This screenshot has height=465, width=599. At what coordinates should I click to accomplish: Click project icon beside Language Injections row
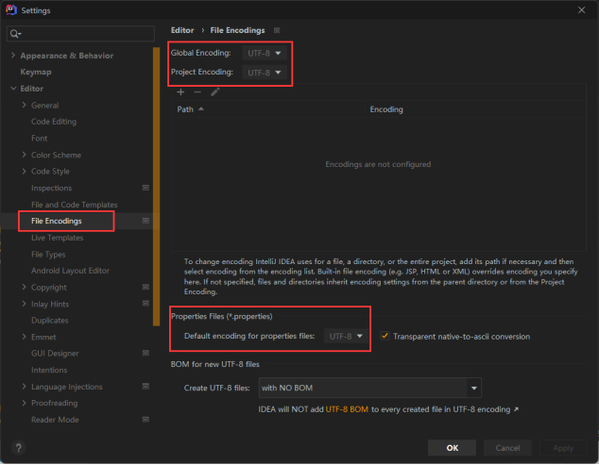(145, 387)
